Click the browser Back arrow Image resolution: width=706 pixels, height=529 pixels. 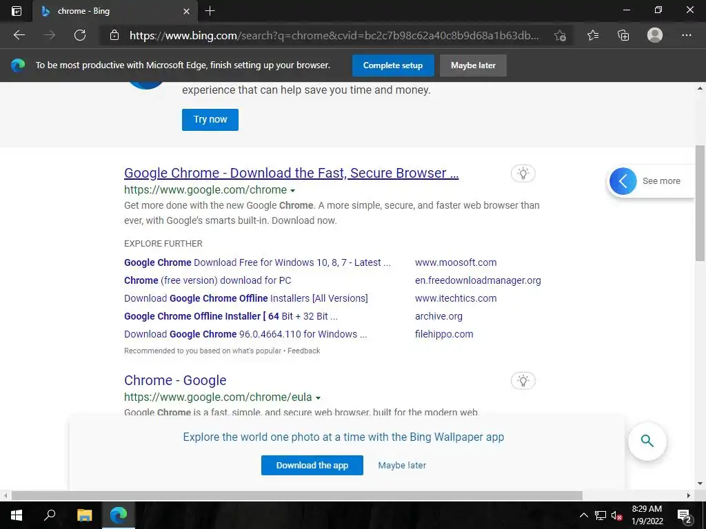tap(19, 35)
